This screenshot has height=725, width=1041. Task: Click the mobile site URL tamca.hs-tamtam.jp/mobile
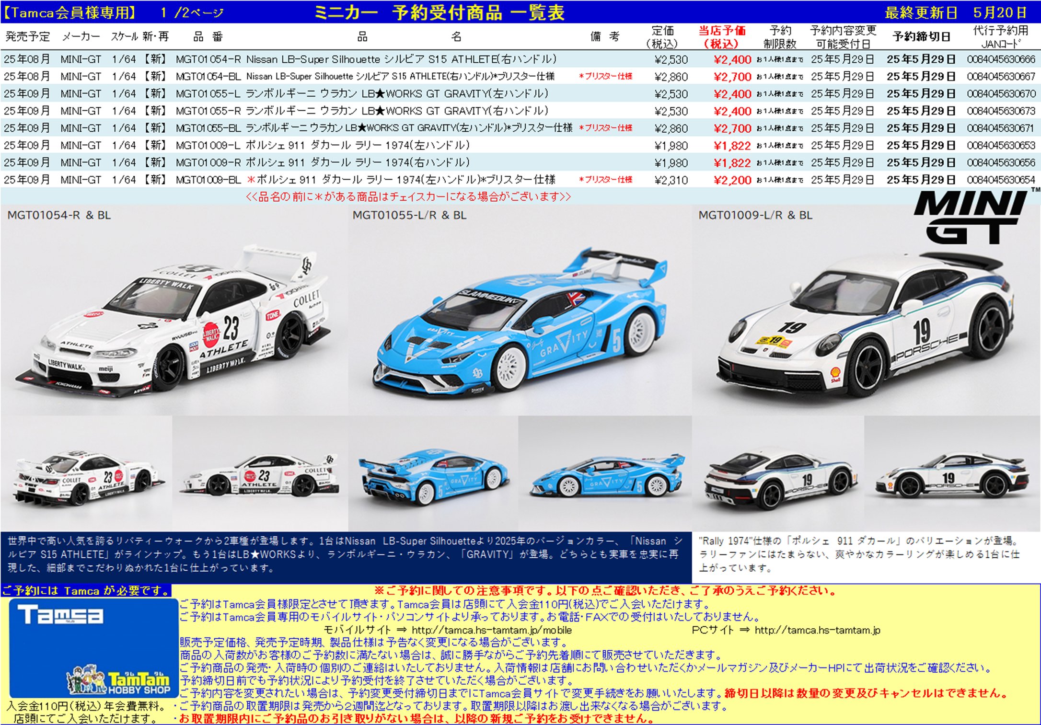pyautogui.click(x=491, y=630)
